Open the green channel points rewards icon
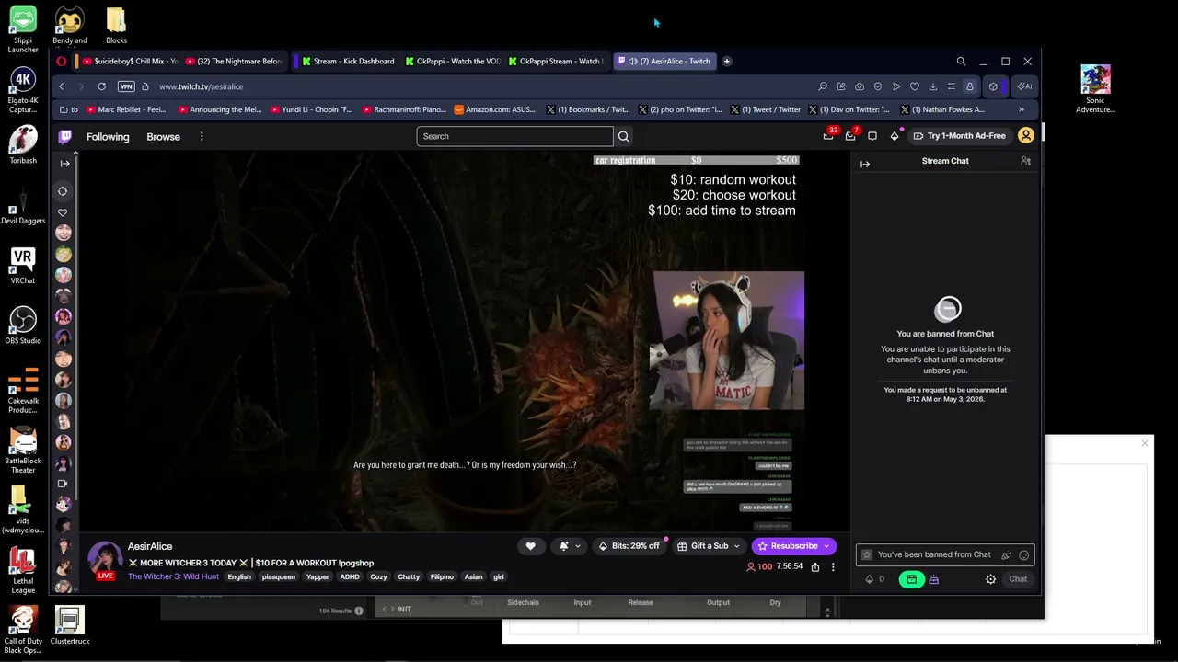This screenshot has height=662, width=1178. pos(911,579)
